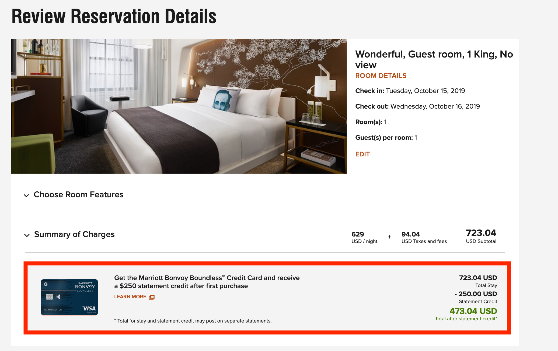
Task: Click the plus sign between rate and taxes
Action: point(389,237)
